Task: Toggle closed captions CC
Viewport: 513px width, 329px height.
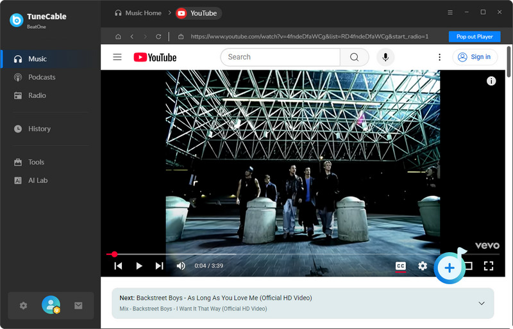Action: click(x=400, y=266)
